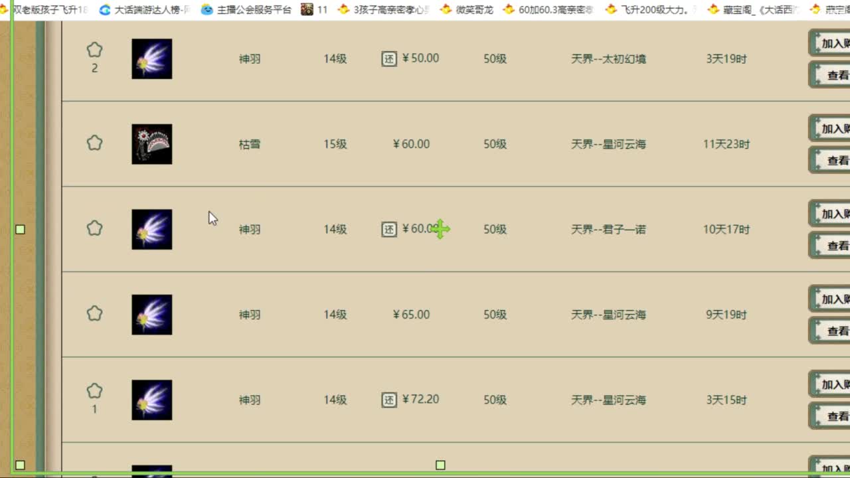Open the 神羽 item image priced ¥50.00
This screenshot has height=478, width=850.
click(152, 58)
